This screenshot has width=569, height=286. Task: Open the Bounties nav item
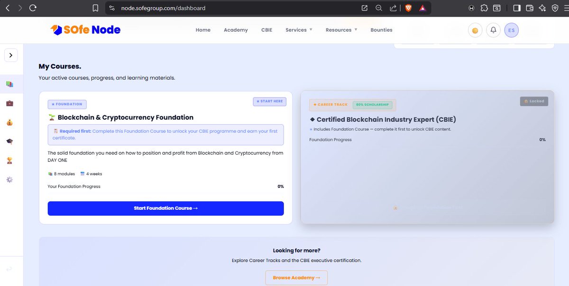click(x=381, y=30)
